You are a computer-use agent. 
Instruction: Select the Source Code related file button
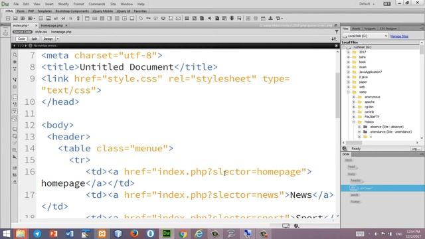(23, 32)
